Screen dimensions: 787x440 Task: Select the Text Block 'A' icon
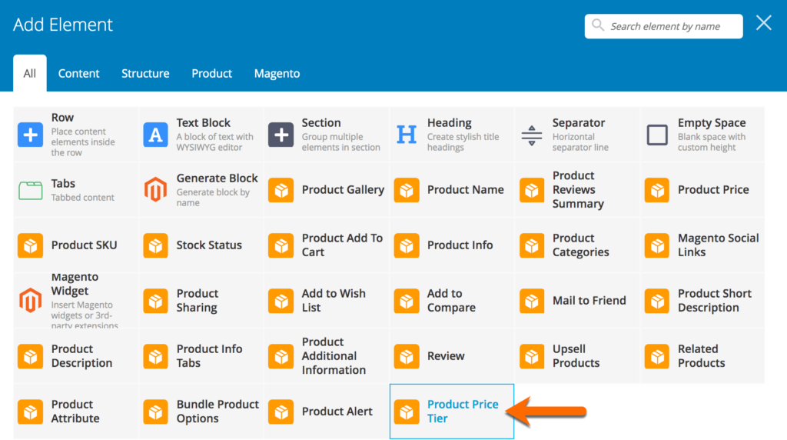click(x=155, y=135)
